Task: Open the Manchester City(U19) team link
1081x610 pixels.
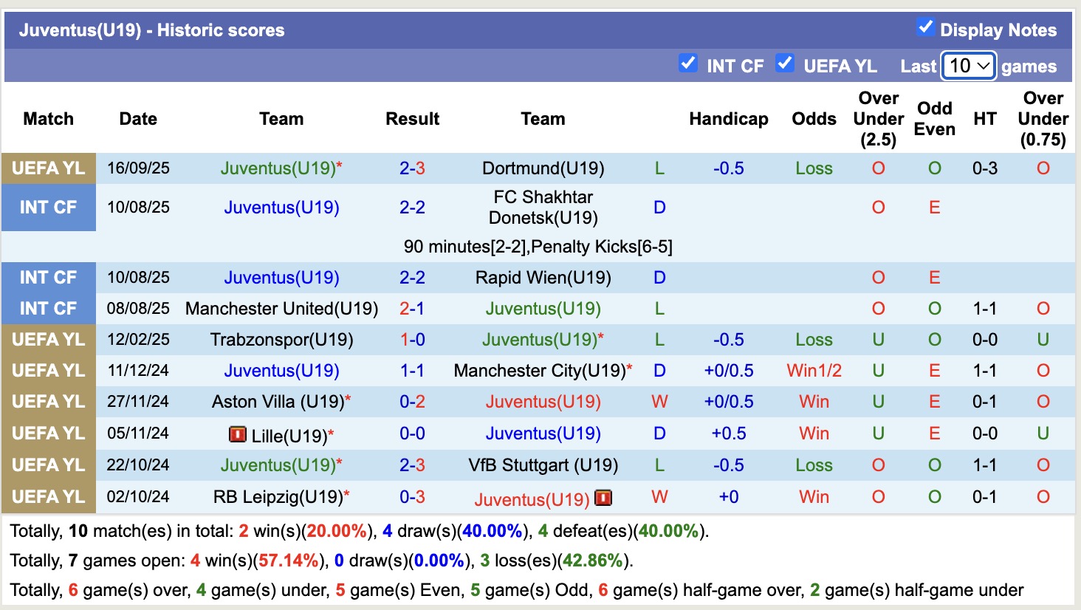Action: (x=540, y=371)
